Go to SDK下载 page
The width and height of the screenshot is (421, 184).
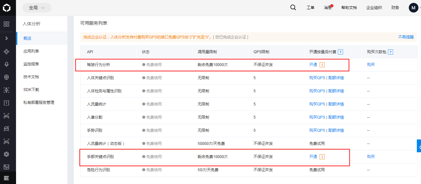point(31,90)
